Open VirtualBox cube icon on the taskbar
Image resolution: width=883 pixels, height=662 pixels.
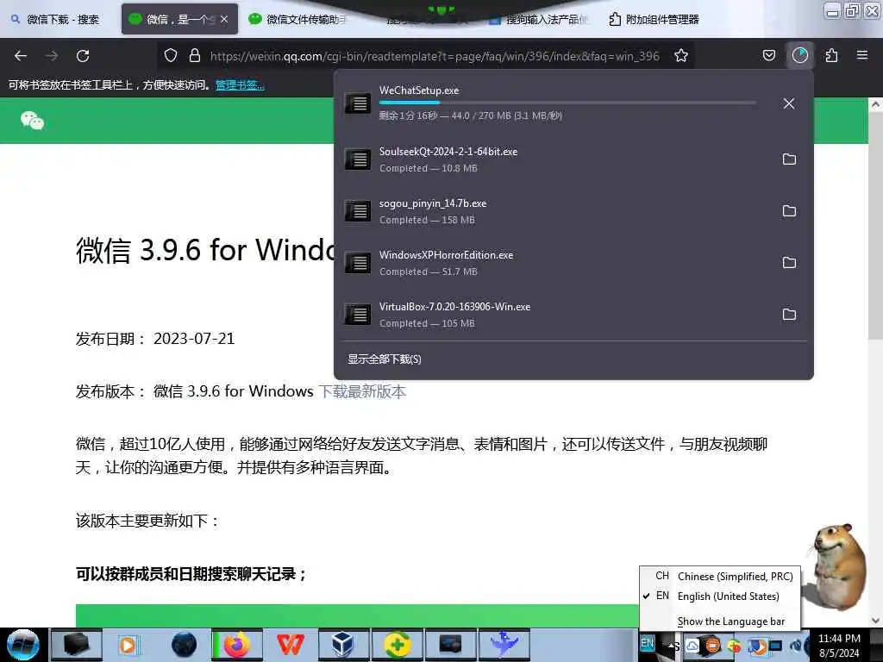[x=343, y=645]
